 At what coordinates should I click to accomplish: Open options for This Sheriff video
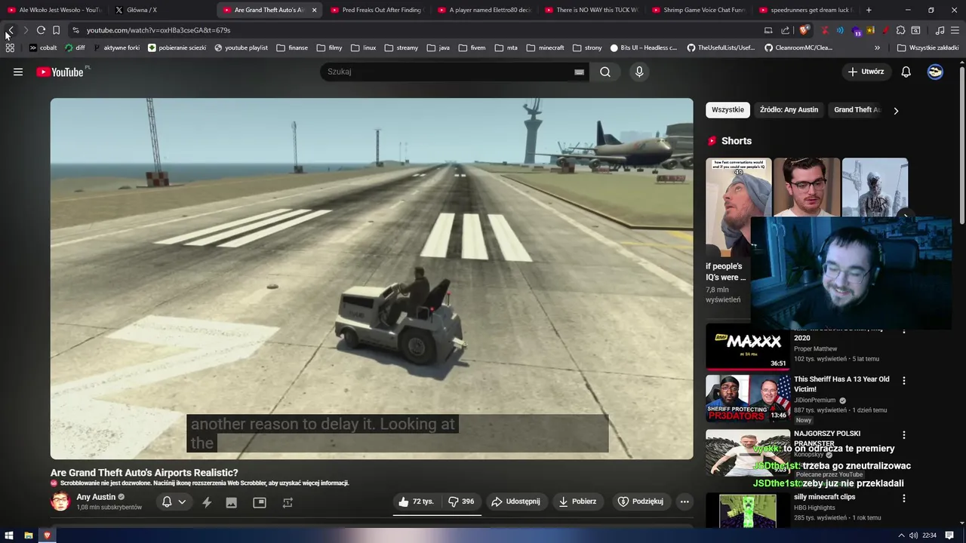(904, 381)
